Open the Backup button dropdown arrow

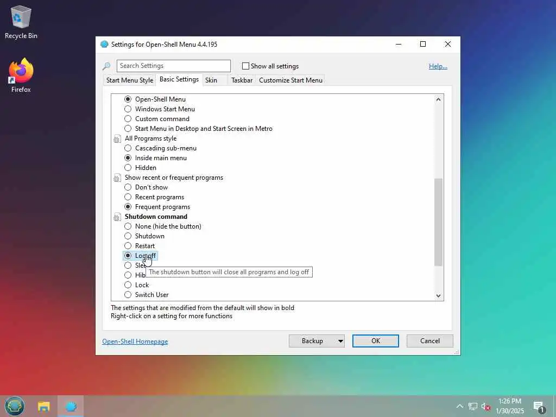pos(340,341)
